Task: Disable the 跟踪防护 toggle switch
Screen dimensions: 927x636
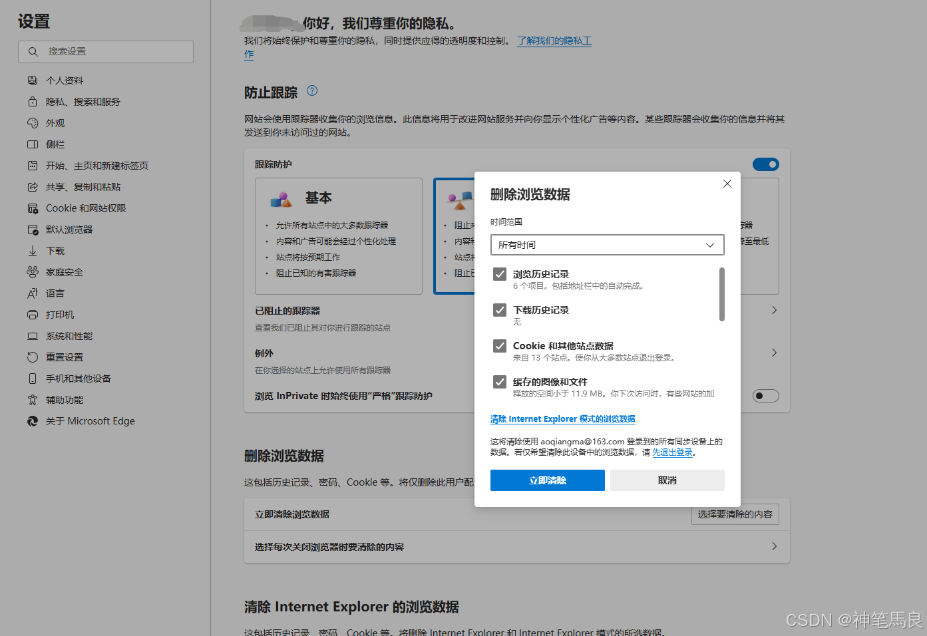Action: (765, 164)
